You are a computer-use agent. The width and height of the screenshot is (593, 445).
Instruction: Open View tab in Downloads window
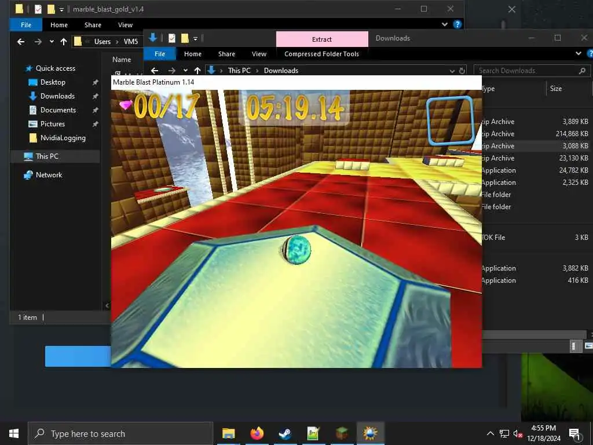259,54
